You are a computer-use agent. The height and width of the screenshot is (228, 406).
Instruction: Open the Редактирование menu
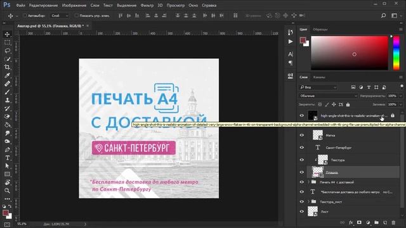pyautogui.click(x=43, y=5)
